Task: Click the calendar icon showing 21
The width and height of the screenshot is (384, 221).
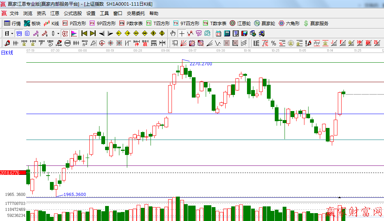Action: [x=218, y=33]
